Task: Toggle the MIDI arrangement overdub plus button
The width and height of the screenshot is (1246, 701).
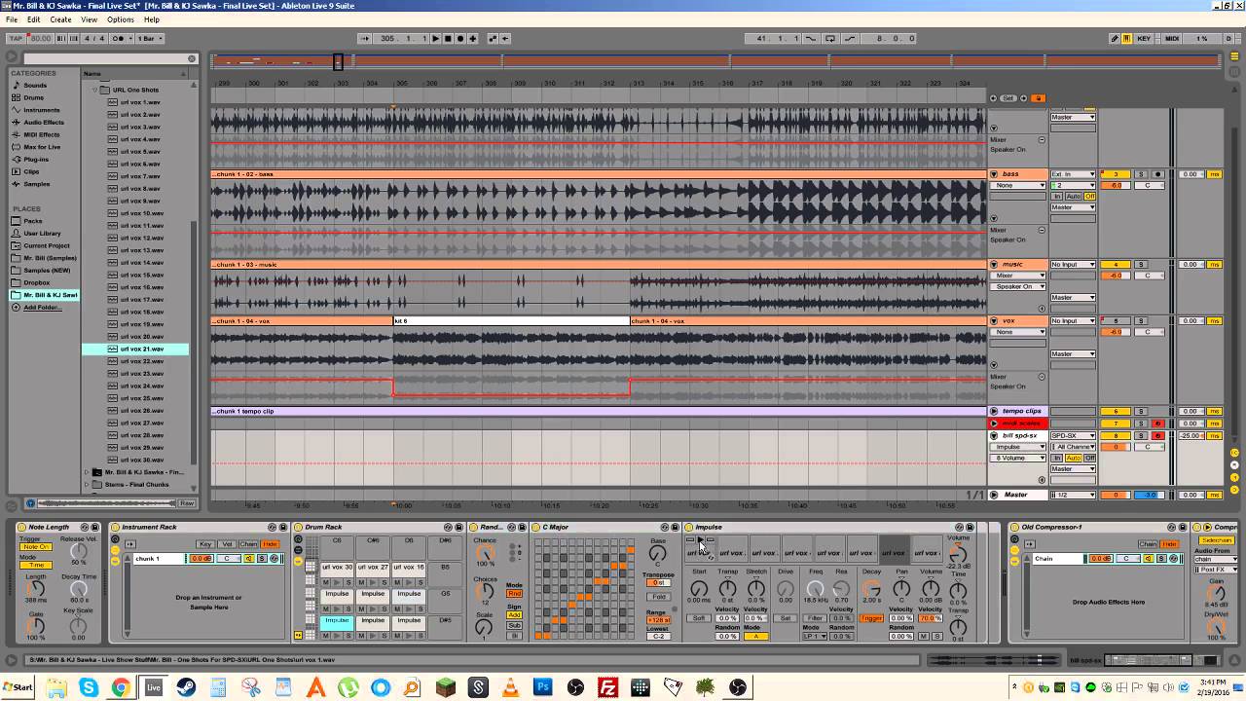Action: coord(473,38)
